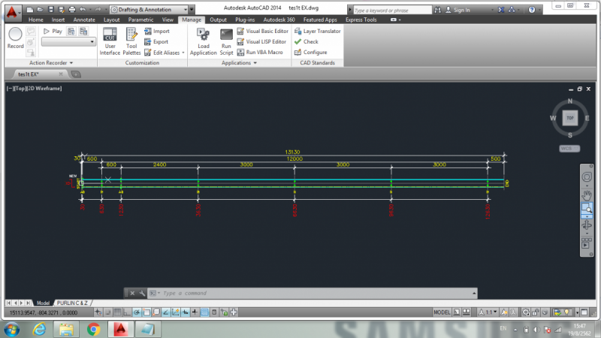This screenshot has height=338, width=601.
Task: Click the MODEL space status button
Action: [442, 312]
